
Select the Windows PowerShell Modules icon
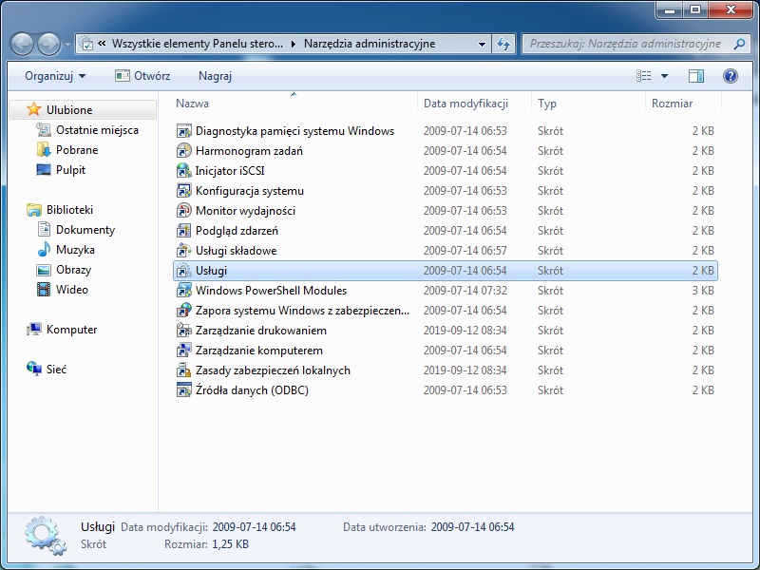183,291
